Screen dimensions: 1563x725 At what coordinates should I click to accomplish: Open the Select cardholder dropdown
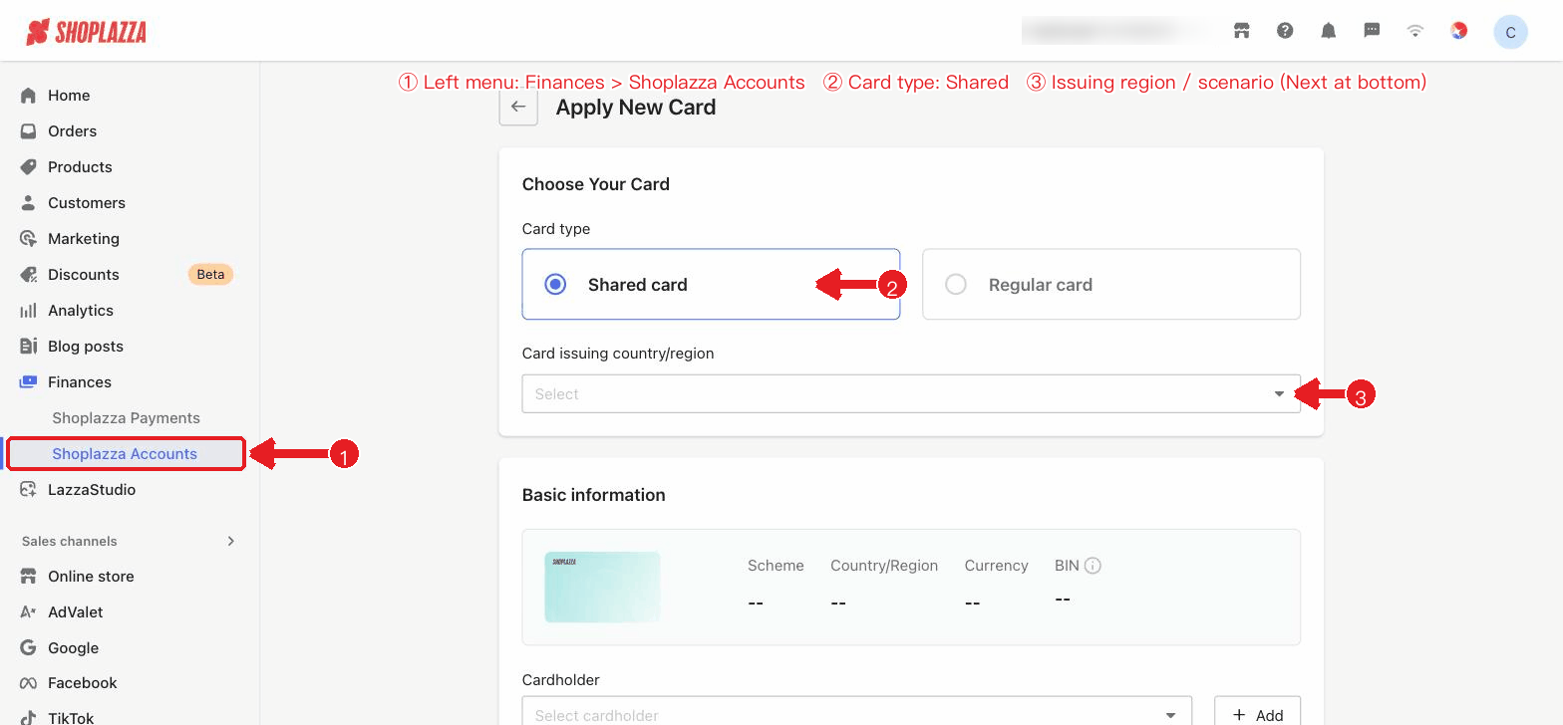(857, 711)
